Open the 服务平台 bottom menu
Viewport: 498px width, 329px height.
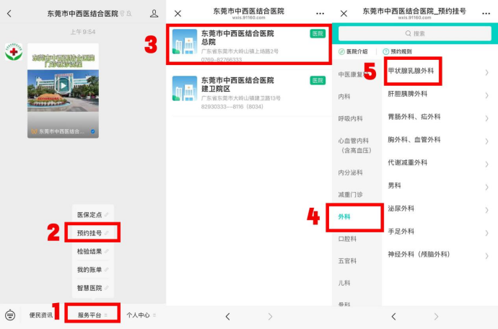[x=93, y=315]
